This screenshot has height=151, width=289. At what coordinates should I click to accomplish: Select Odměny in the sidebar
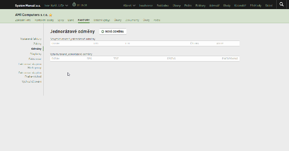36,49
